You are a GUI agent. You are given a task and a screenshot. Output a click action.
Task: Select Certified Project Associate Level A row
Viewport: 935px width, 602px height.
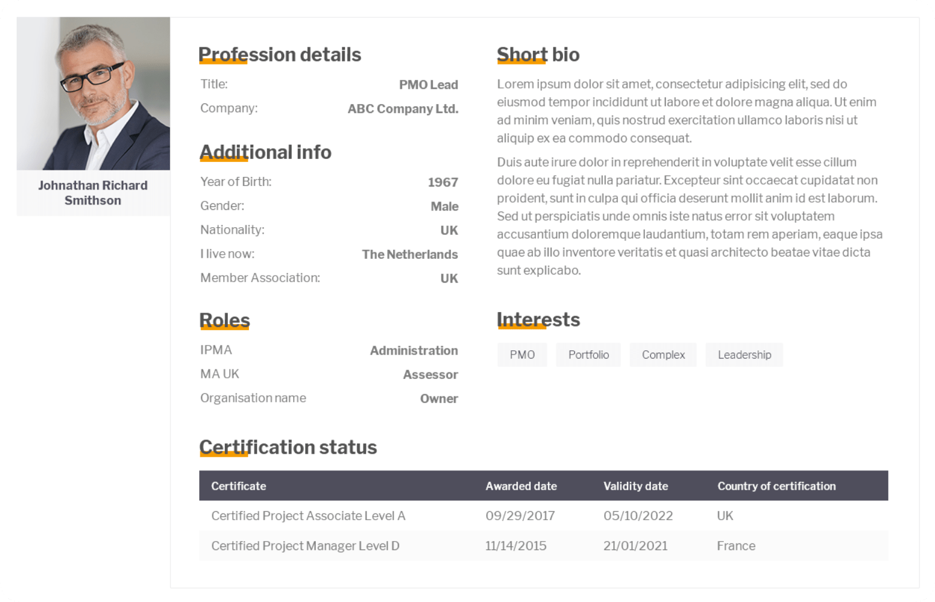coord(544,515)
